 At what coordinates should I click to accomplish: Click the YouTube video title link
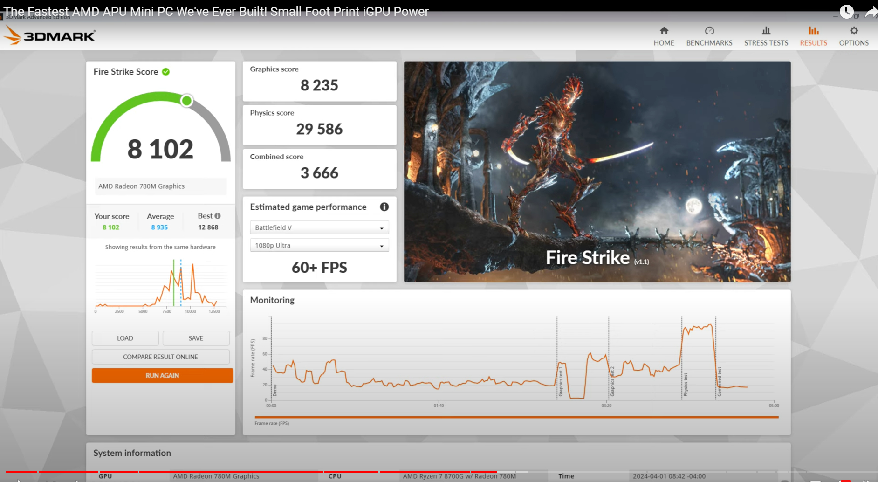click(x=216, y=11)
